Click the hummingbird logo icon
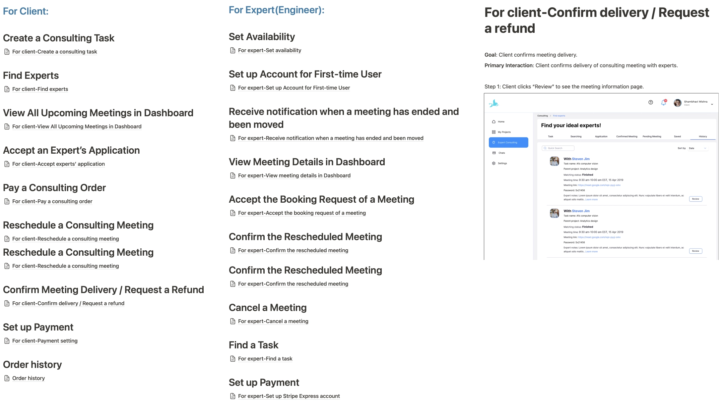Screen dimensions: 722x407 tap(493, 104)
